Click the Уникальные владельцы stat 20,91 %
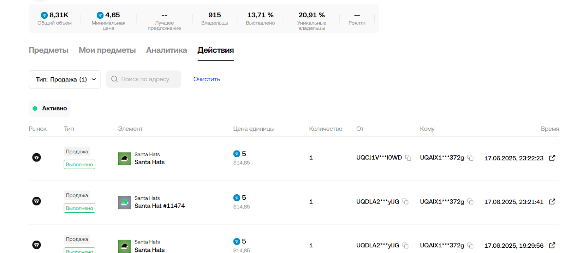 click(312, 21)
